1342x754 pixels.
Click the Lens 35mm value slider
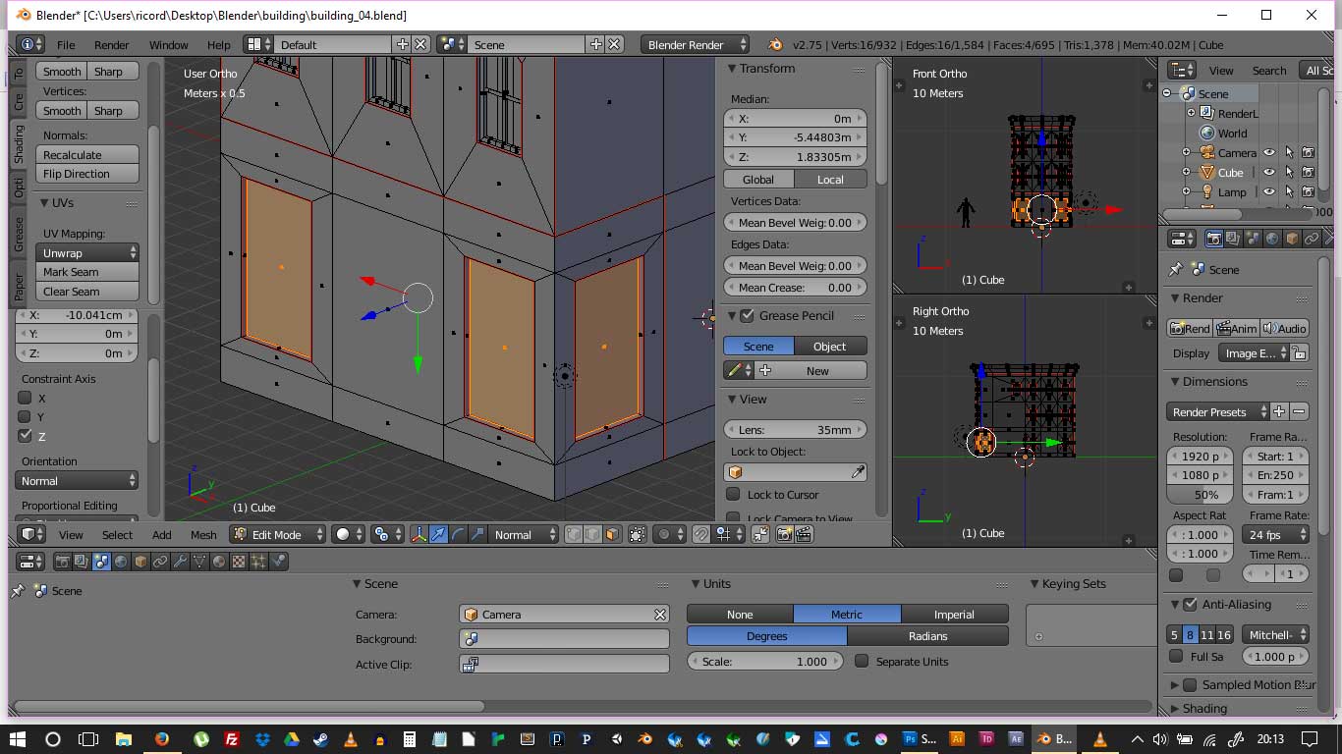(795, 429)
